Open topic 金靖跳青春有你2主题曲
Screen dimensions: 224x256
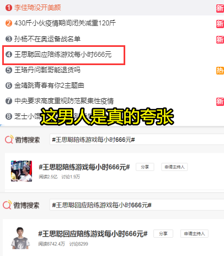tap(49, 86)
